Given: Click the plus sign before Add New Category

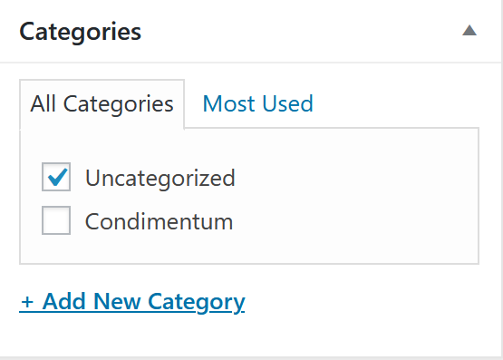Looking at the screenshot, I should 27,302.
